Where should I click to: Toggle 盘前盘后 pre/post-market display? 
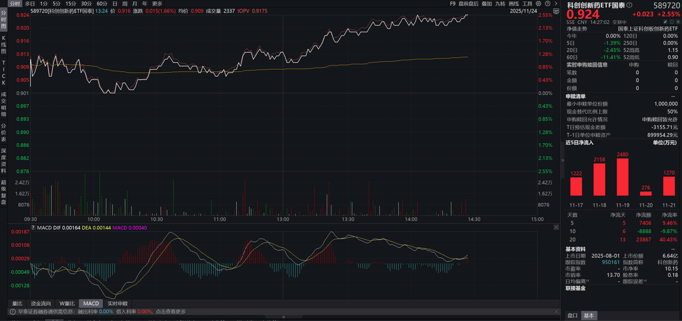point(468,3)
